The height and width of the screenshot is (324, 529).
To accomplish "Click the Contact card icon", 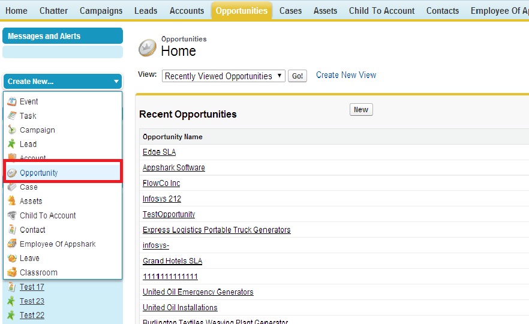I will tap(12, 230).
